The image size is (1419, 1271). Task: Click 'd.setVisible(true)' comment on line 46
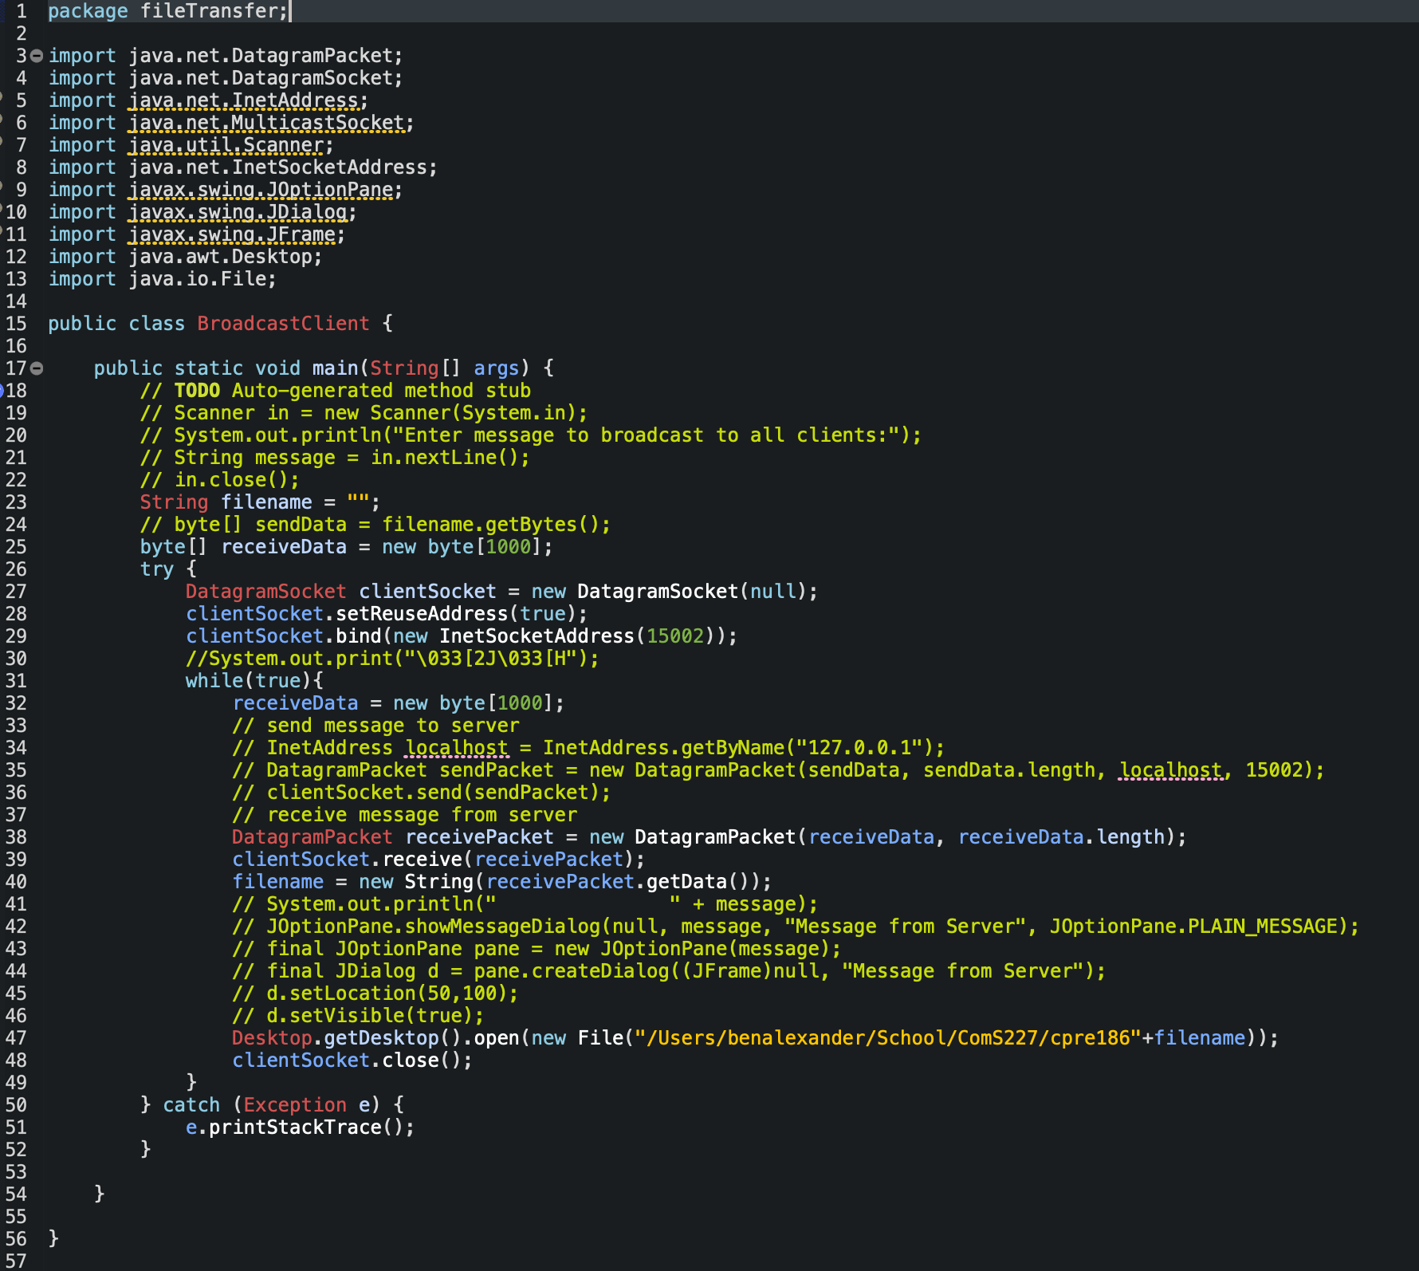370,1016
